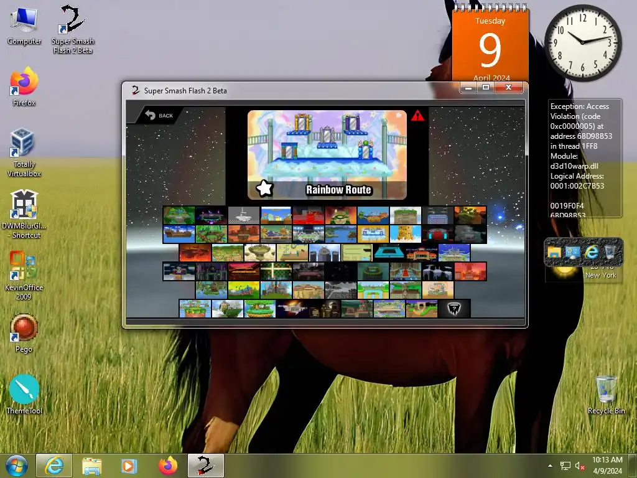This screenshot has height=478, width=637.
Task: Open the Control Panel icon in launcher gadget
Action: (x=573, y=253)
